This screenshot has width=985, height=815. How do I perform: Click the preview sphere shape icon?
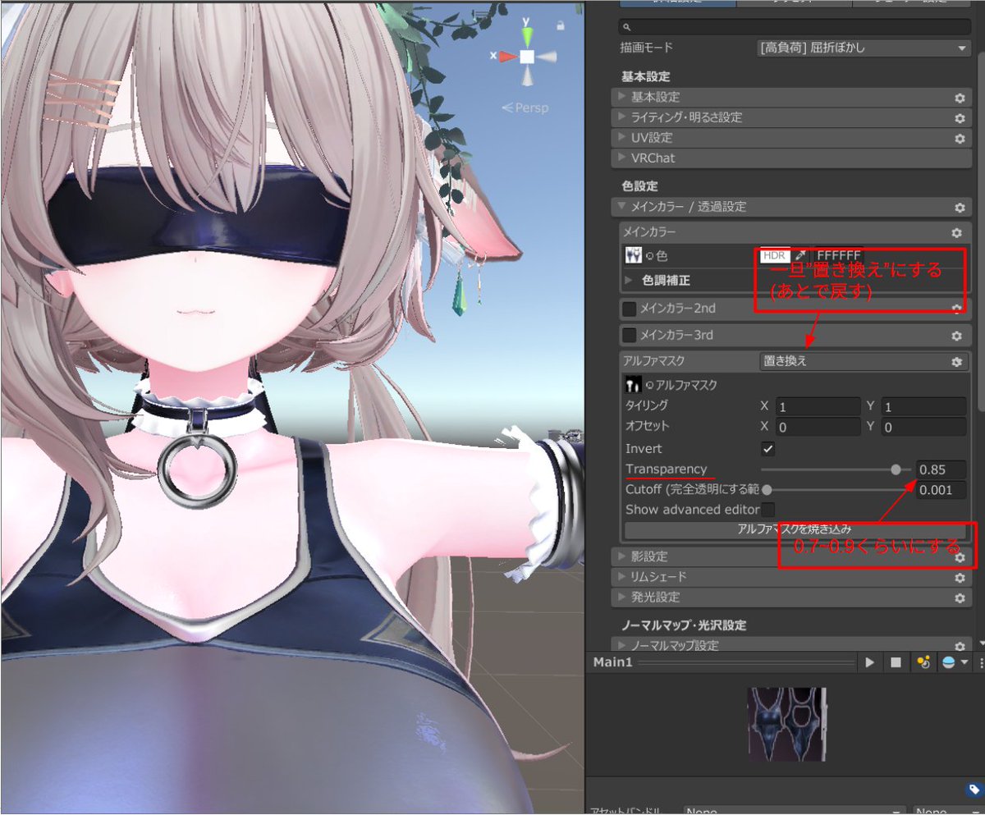tap(949, 662)
